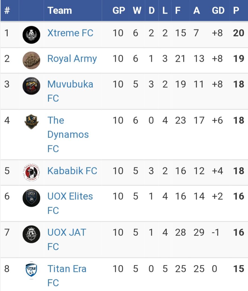The height and width of the screenshot is (291, 248).
Task: Follow the Muvubuka FC link
Action: (x=70, y=91)
